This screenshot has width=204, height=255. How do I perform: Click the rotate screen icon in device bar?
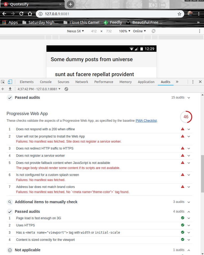tap(154, 31)
